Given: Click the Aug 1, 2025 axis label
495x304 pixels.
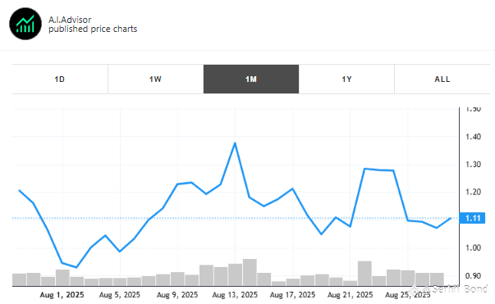Looking at the screenshot, I should (62, 295).
